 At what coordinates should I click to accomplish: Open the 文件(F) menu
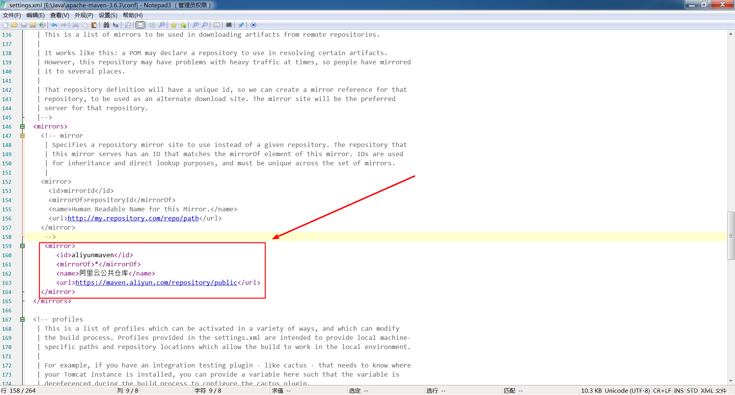pyautogui.click(x=12, y=15)
